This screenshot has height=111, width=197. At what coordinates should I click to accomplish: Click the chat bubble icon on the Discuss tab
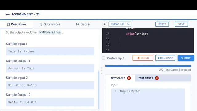[78, 24]
